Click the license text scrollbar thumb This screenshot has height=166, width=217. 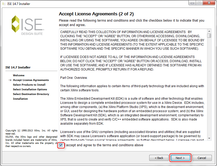click(x=209, y=36)
